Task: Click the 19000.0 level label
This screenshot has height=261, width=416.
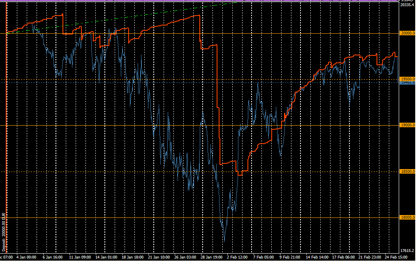Action: [407, 125]
